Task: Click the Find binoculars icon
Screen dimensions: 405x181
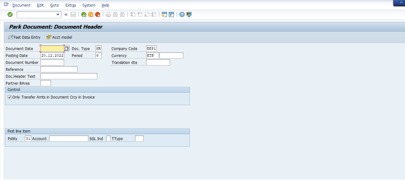Action: [x=115, y=14]
